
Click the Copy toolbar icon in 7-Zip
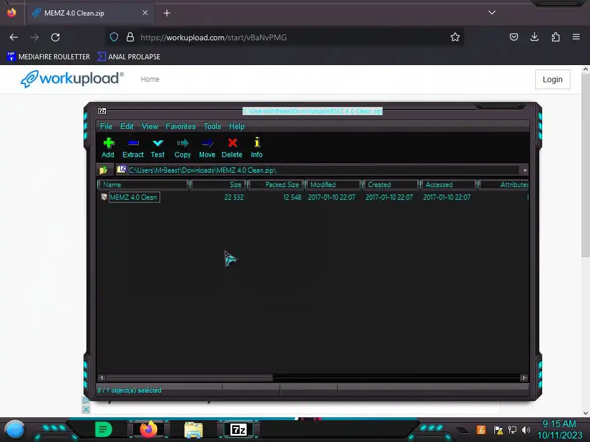tap(183, 148)
